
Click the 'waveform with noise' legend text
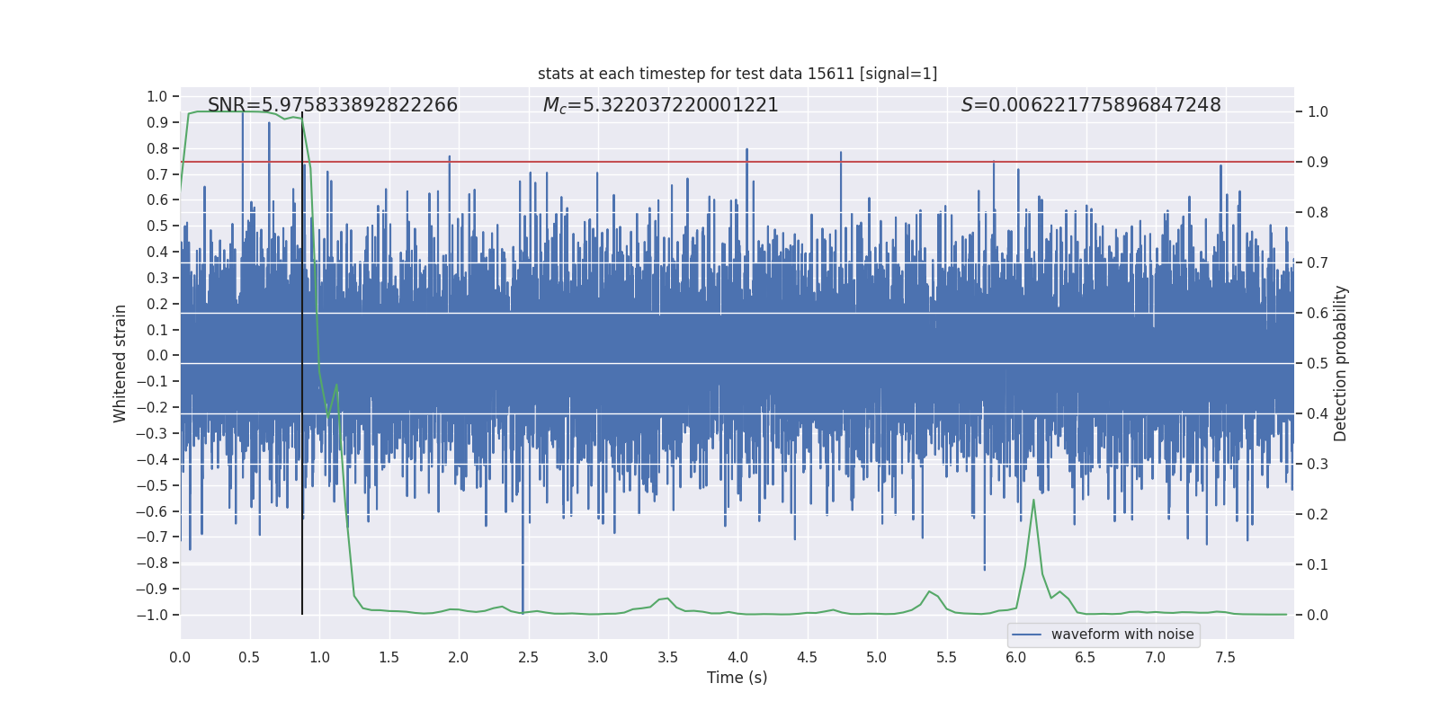(1122, 635)
